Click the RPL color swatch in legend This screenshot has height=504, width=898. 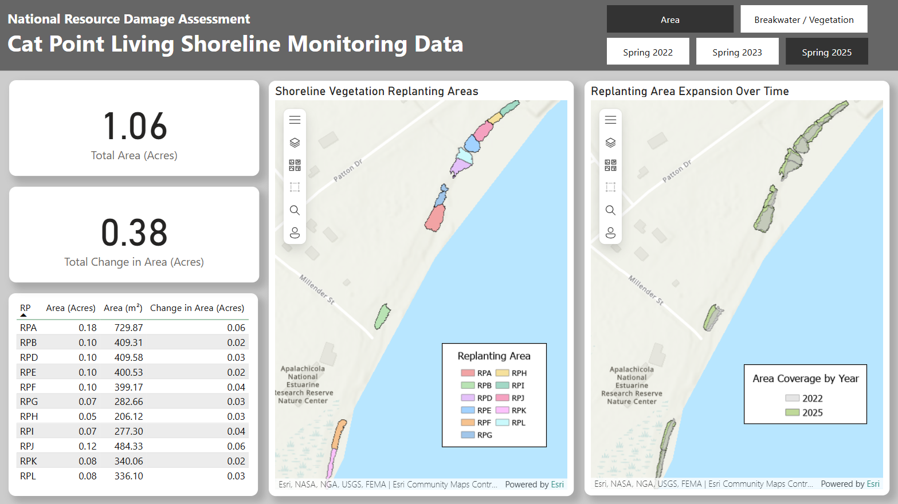coord(502,423)
